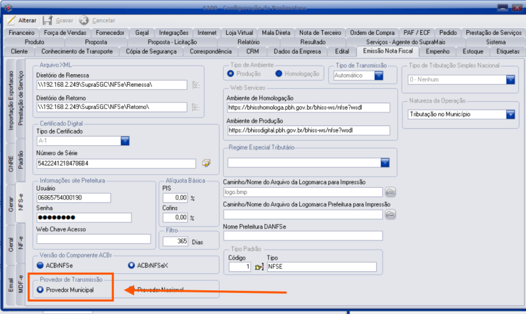
Task: Click the Alterar pencil icon
Action: pos(11,20)
